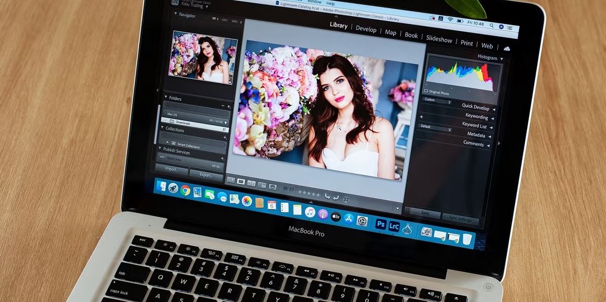Switch to the Library module
606x302 pixels.
[338, 25]
